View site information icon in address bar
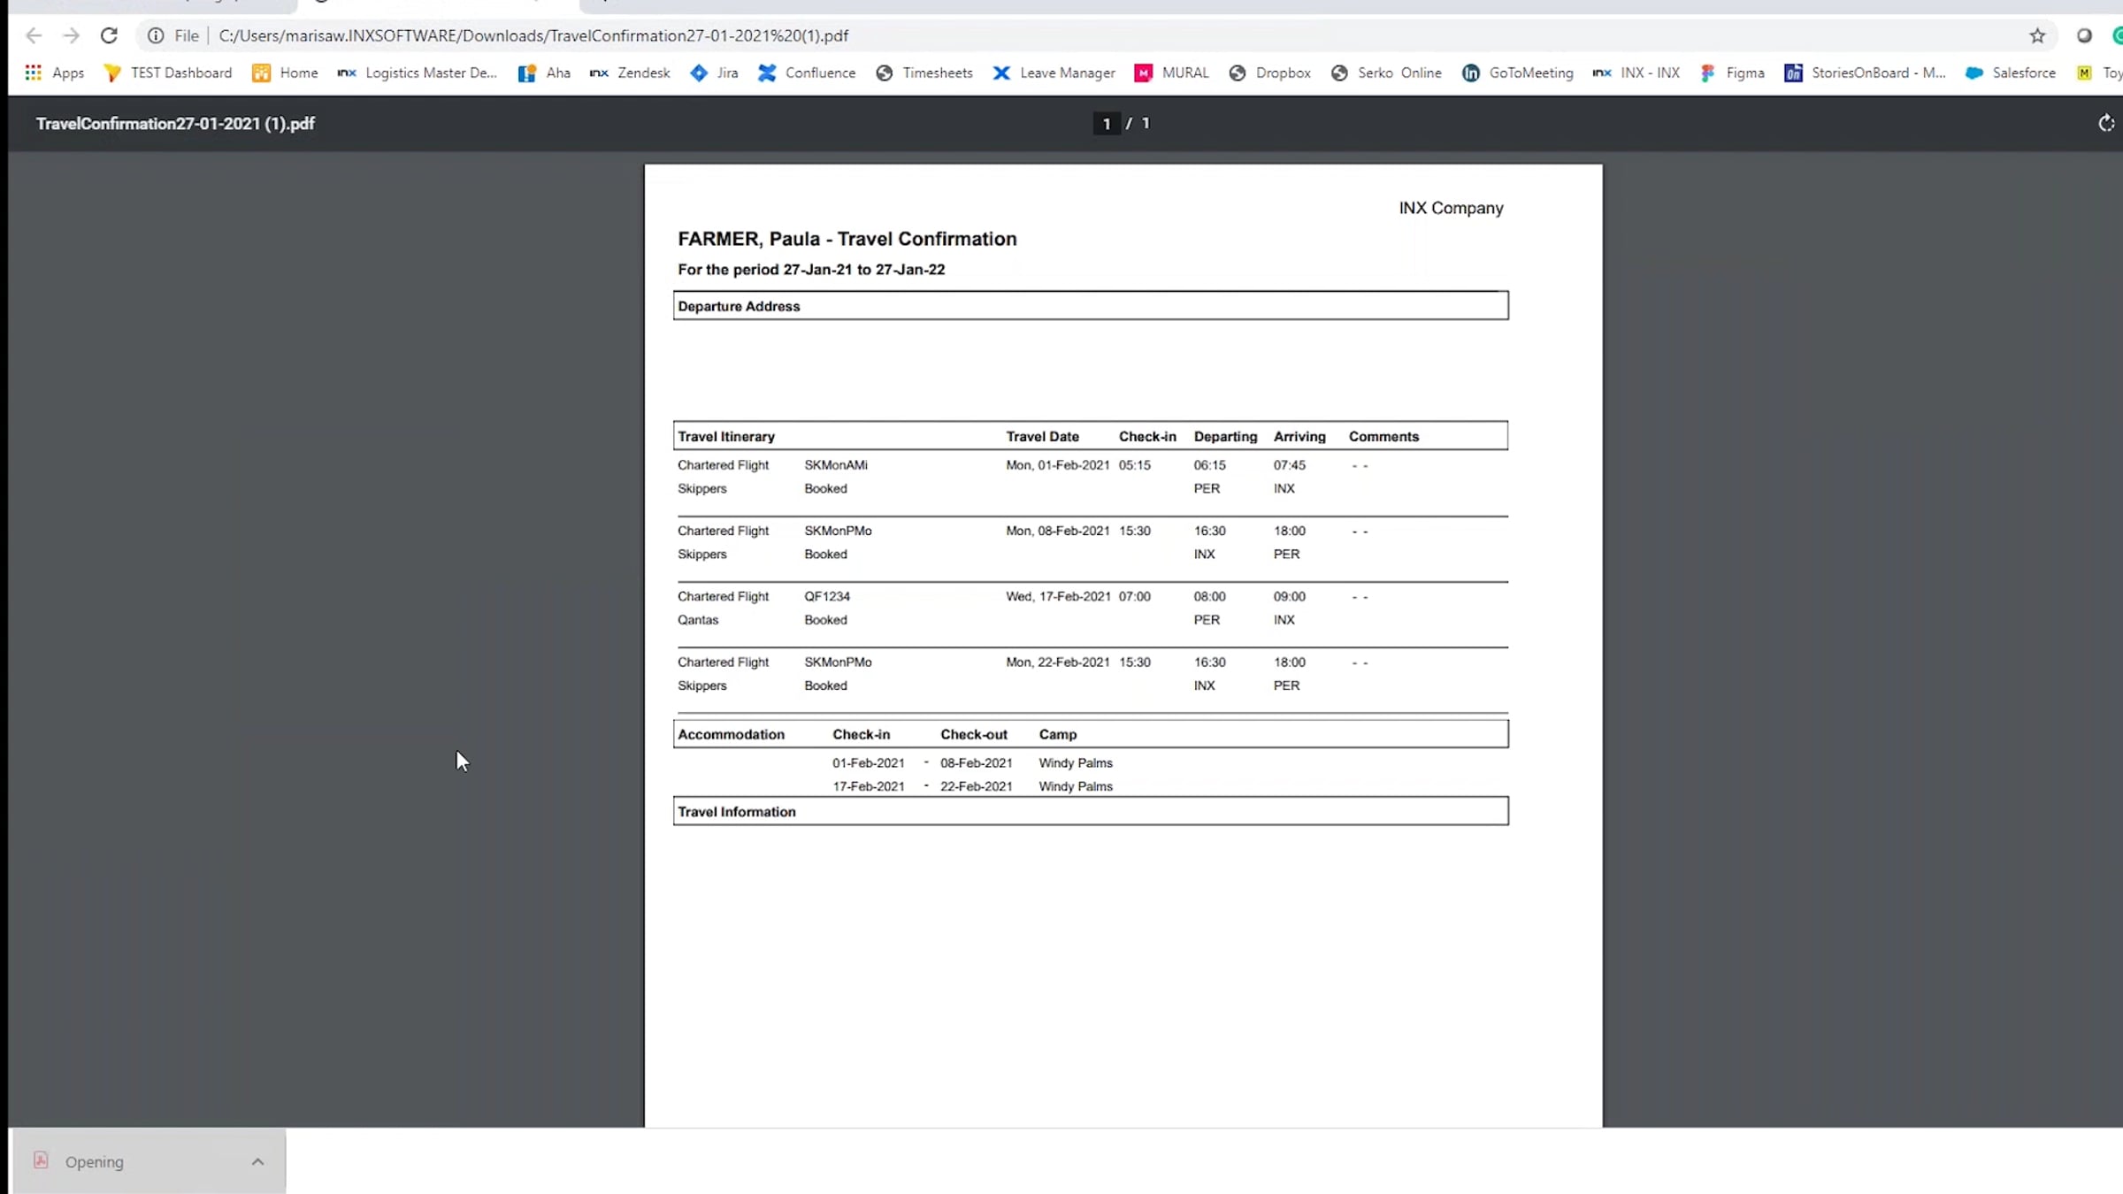The width and height of the screenshot is (2123, 1194). click(156, 35)
